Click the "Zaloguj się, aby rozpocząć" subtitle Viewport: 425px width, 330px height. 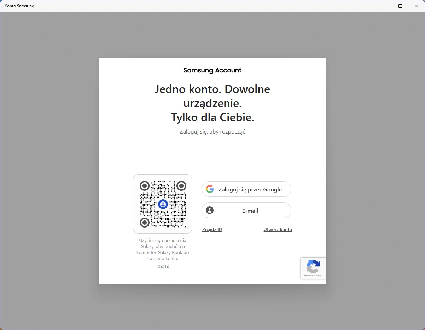tap(212, 132)
